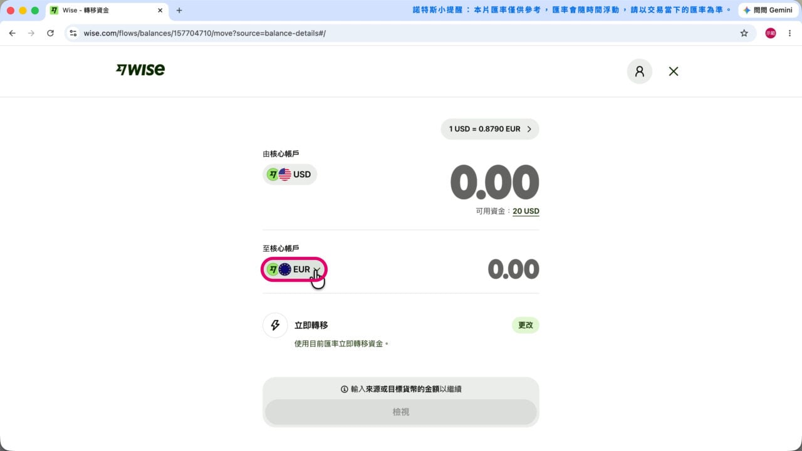Screen dimensions: 802x451
Task: Click the 問問 Gemini button
Action: pyautogui.click(x=768, y=11)
